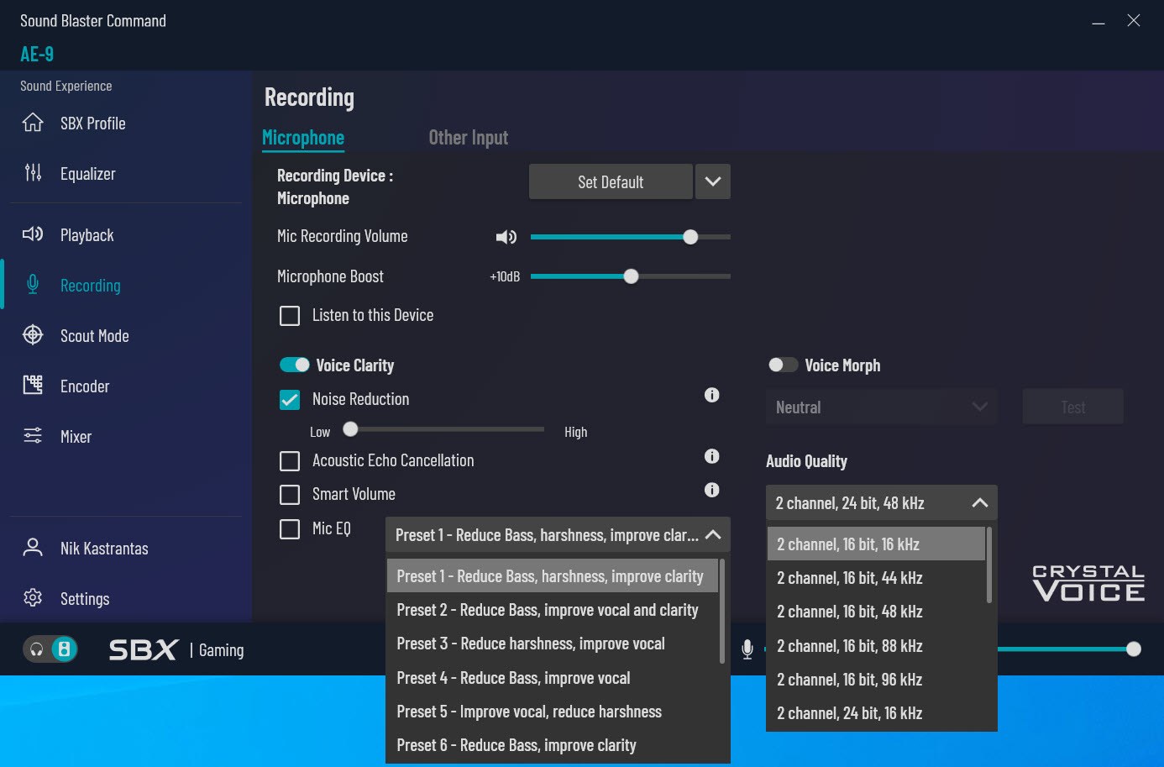Viewport: 1164px width, 767px height.
Task: Show Smart Volume info icon
Action: pyautogui.click(x=712, y=490)
